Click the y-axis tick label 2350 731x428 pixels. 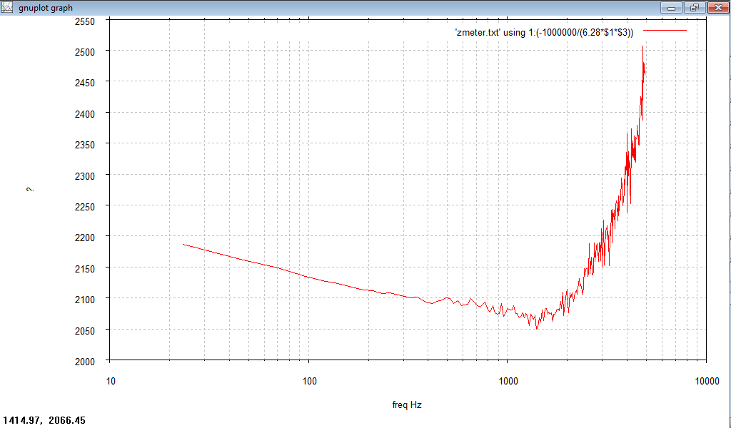click(85, 145)
